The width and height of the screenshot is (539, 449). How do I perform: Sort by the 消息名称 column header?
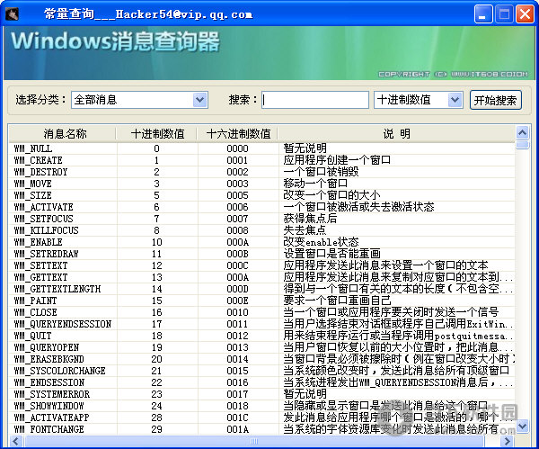pos(63,133)
